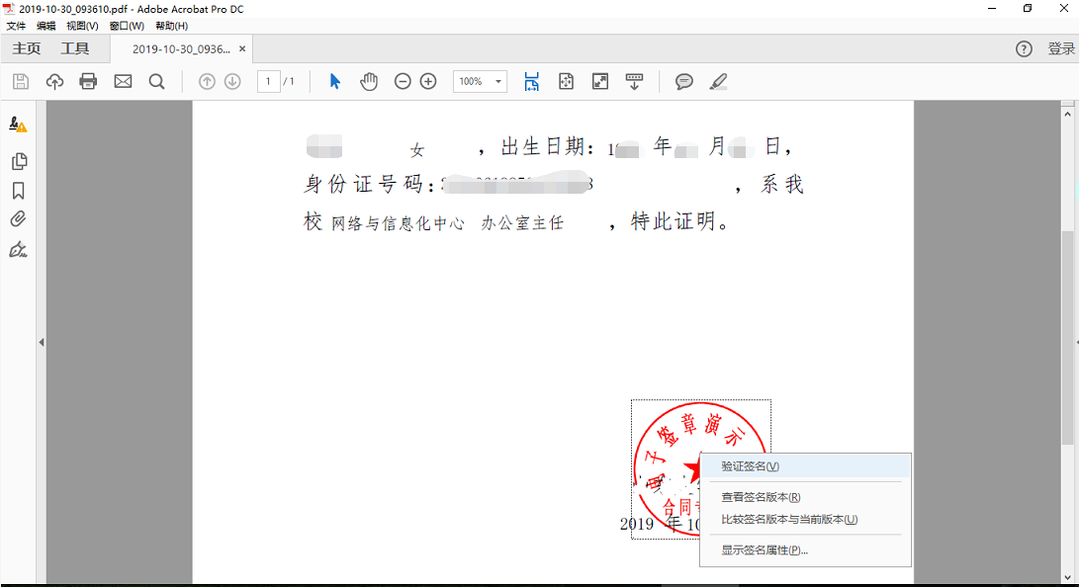Open the read mode keyboard-arrow icon
Viewport: 1079px width, 587px height.
click(x=634, y=82)
